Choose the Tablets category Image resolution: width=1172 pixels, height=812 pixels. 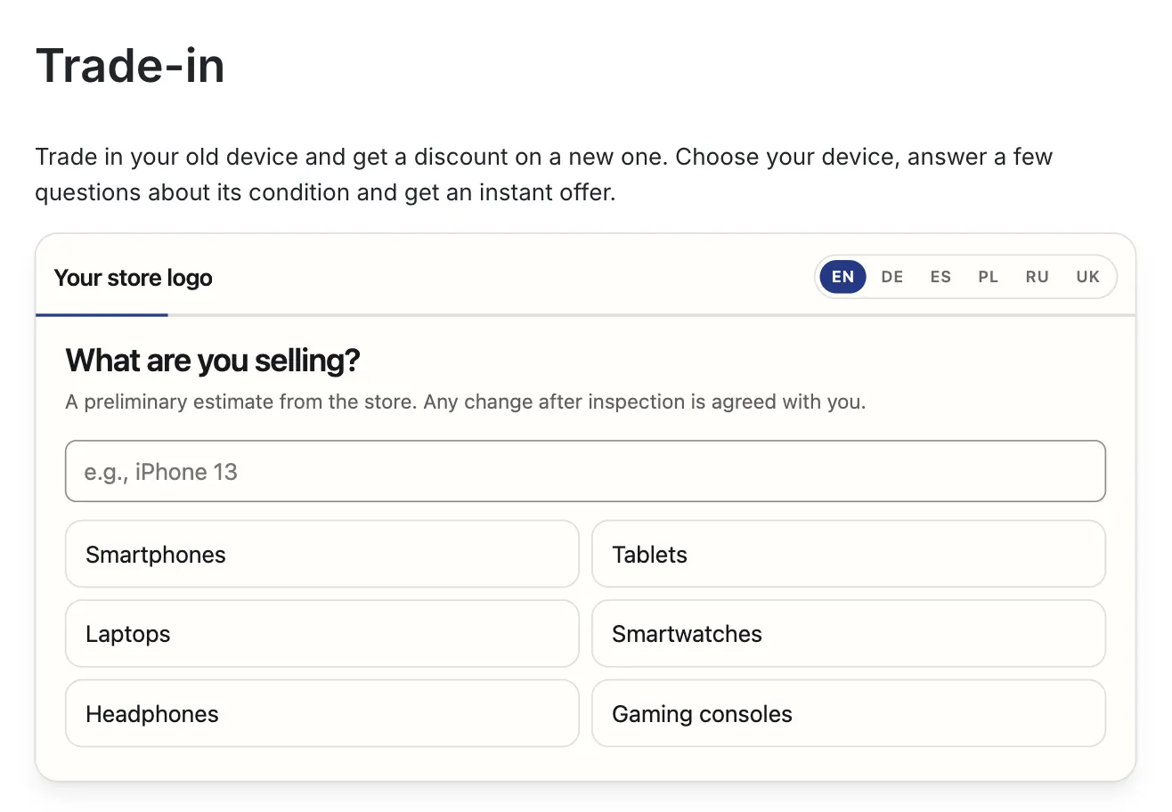849,554
